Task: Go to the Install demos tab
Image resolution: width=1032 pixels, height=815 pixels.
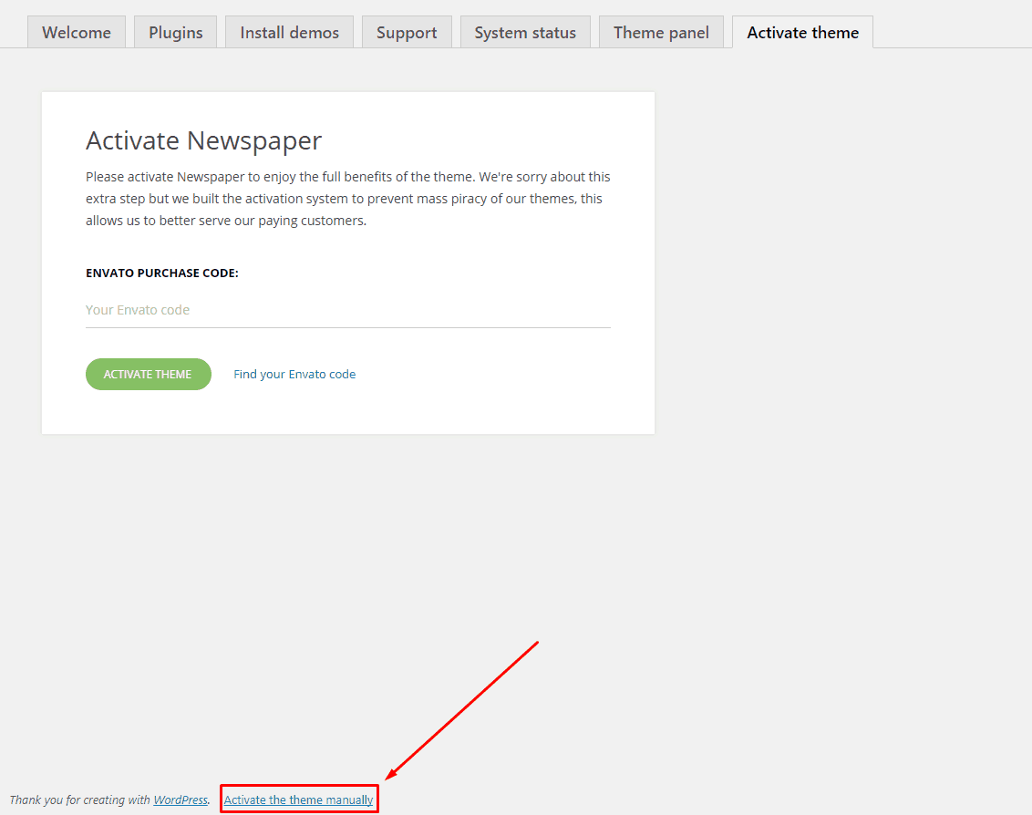Action: point(290,32)
